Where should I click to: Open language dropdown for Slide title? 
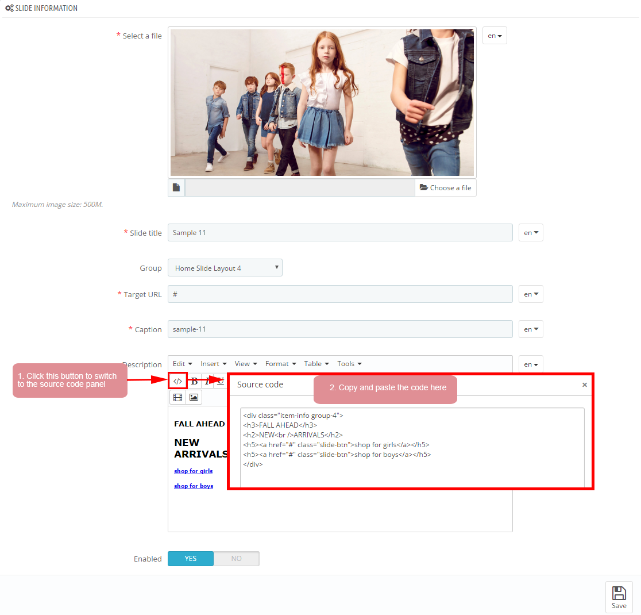tap(531, 232)
